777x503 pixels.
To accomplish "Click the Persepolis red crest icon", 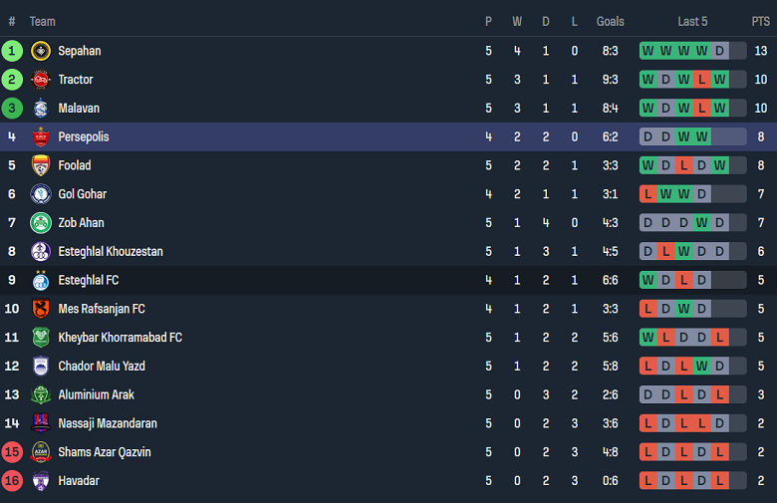I will [x=41, y=137].
